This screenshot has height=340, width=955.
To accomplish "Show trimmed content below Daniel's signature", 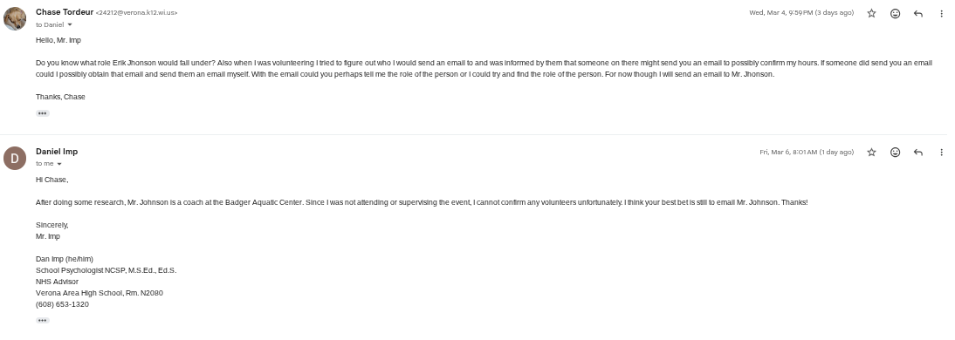I will (42, 320).
